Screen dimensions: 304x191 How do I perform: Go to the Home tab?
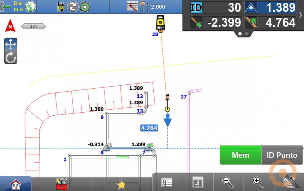point(15,184)
